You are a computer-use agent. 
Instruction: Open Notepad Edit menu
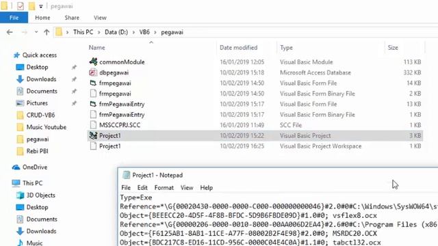point(142,188)
